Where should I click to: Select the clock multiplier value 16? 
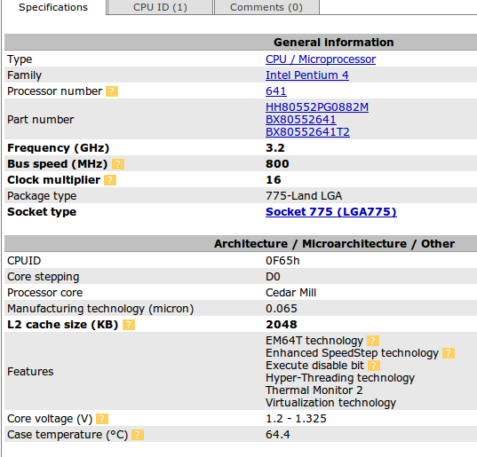click(x=274, y=180)
